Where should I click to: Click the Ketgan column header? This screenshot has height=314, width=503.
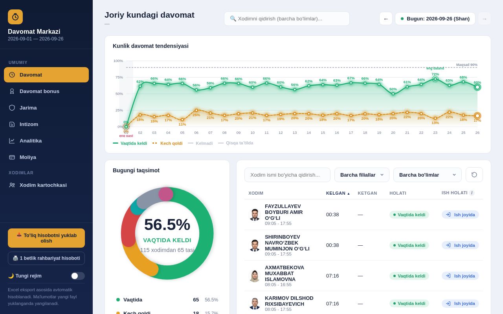[x=367, y=193]
